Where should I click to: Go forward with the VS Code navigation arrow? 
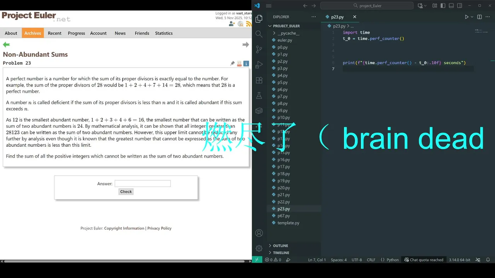pos(314,6)
